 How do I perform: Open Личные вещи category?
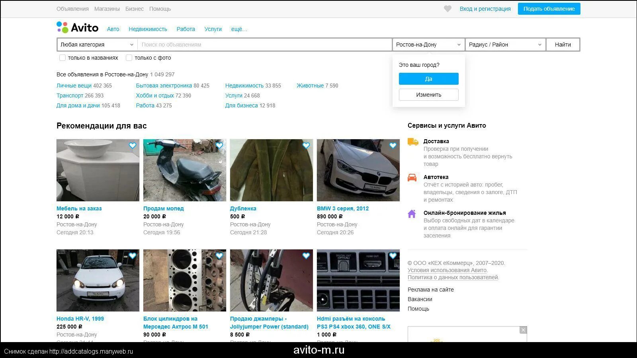pyautogui.click(x=74, y=86)
